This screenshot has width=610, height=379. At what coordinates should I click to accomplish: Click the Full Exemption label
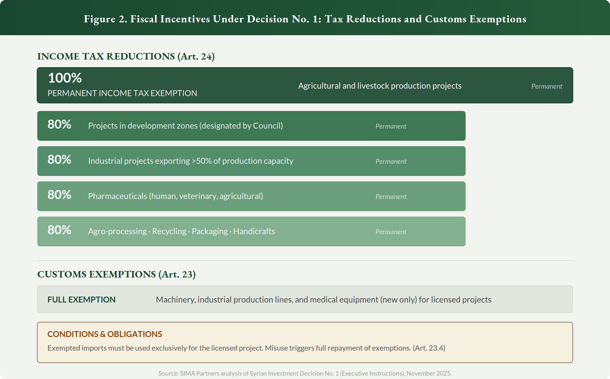(x=81, y=300)
